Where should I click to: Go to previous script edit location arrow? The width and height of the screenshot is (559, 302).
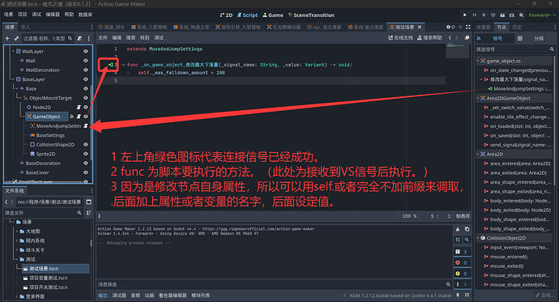[x=450, y=38]
